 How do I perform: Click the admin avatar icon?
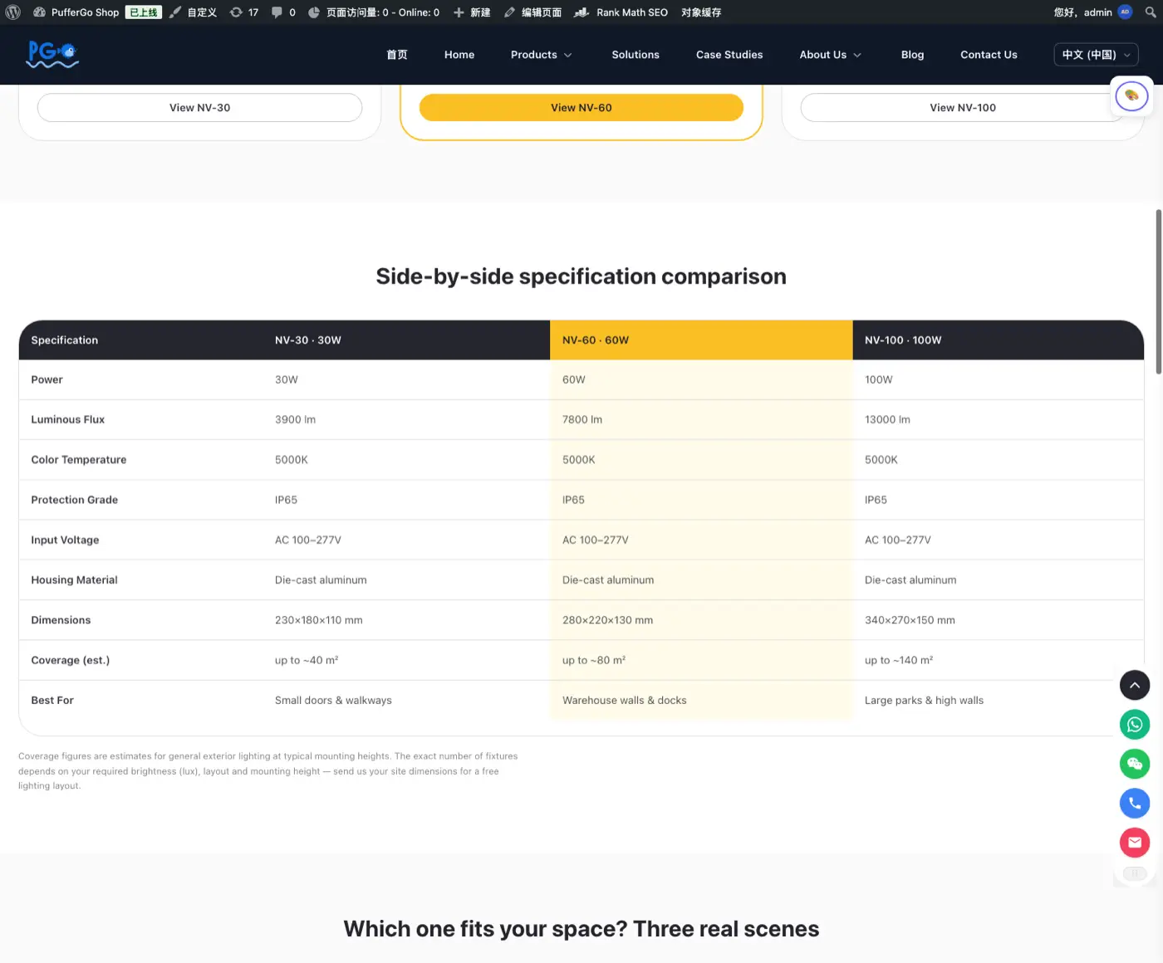pyautogui.click(x=1125, y=12)
